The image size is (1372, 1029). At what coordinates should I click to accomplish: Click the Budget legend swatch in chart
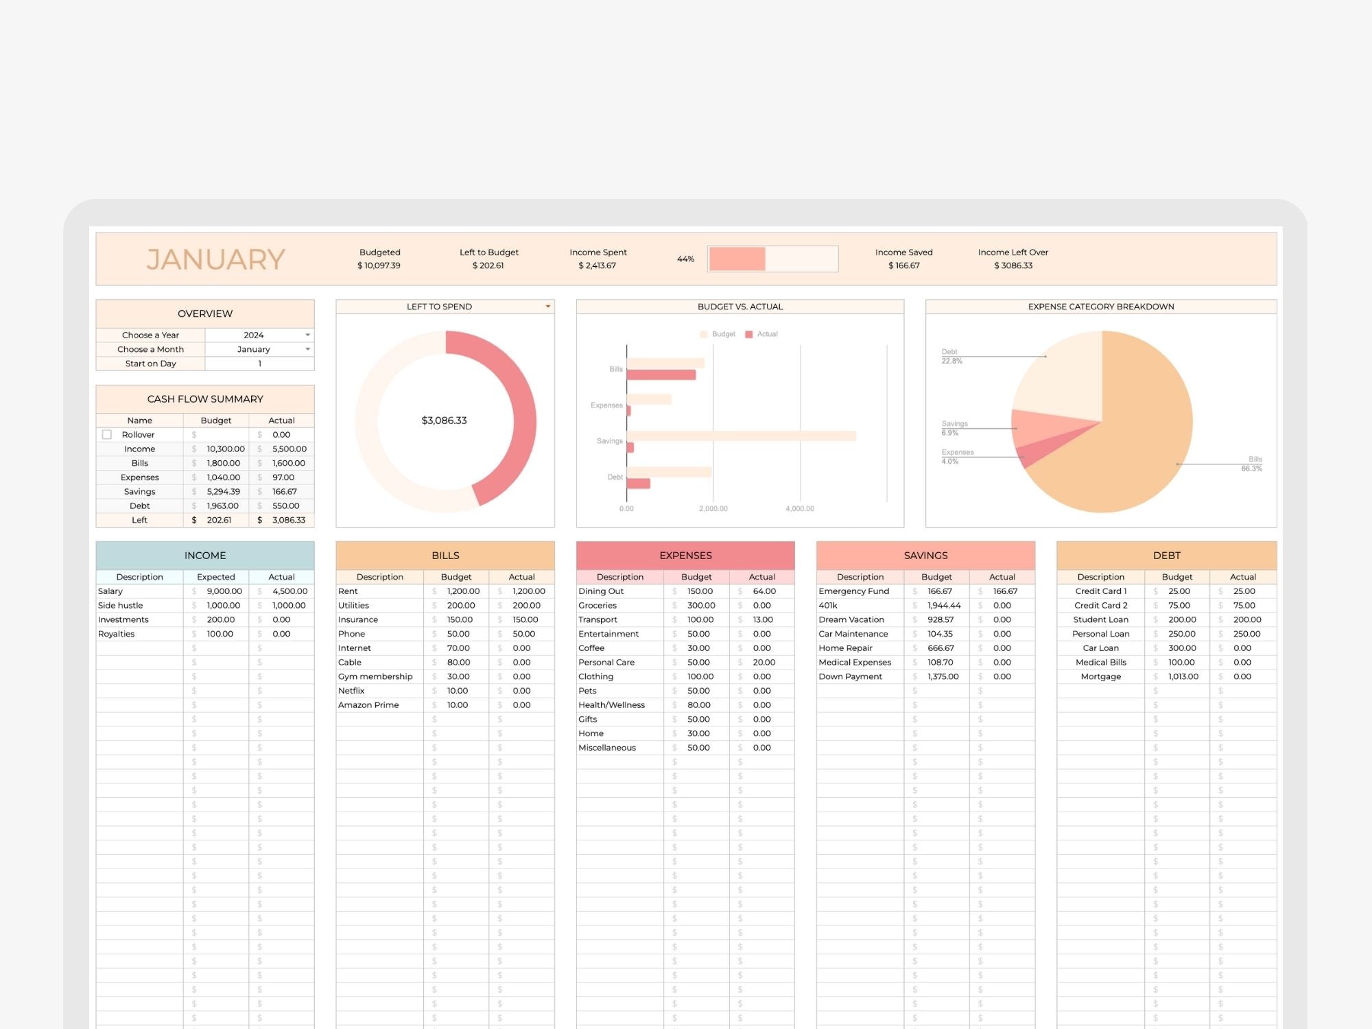click(704, 334)
